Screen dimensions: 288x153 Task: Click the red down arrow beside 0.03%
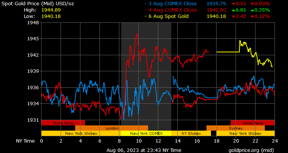252,4
